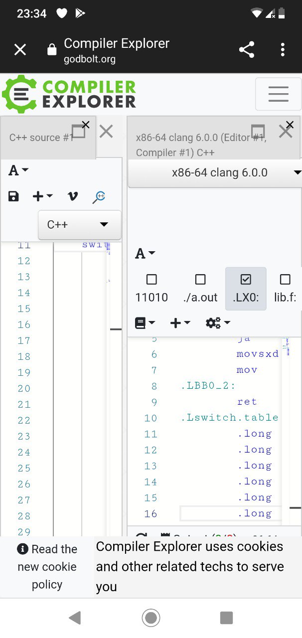Viewport: 302px width, 638px height.
Task: Uncheck the .LX0: unused labels filter
Action: click(x=246, y=289)
